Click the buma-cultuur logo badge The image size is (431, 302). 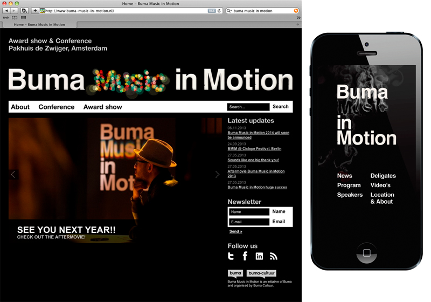(261, 273)
